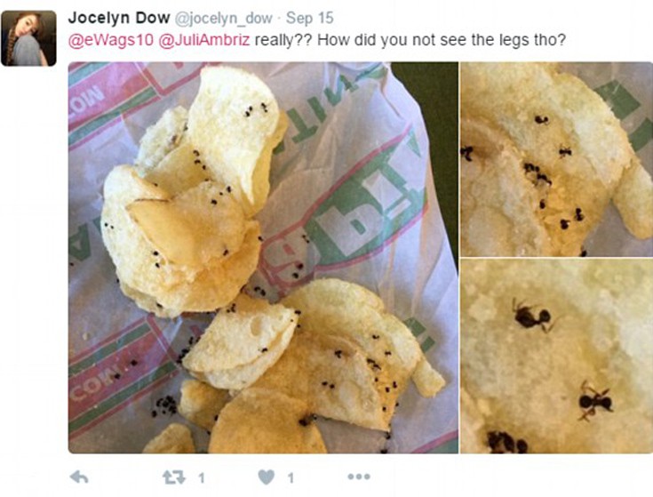This screenshot has height=497, width=653.
Task: Open Jocelyn Dow's profile avatar
Action: click(28, 38)
